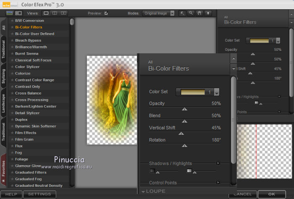Select the zoom magnifier tool
294x199 pixels.
click(191, 13)
